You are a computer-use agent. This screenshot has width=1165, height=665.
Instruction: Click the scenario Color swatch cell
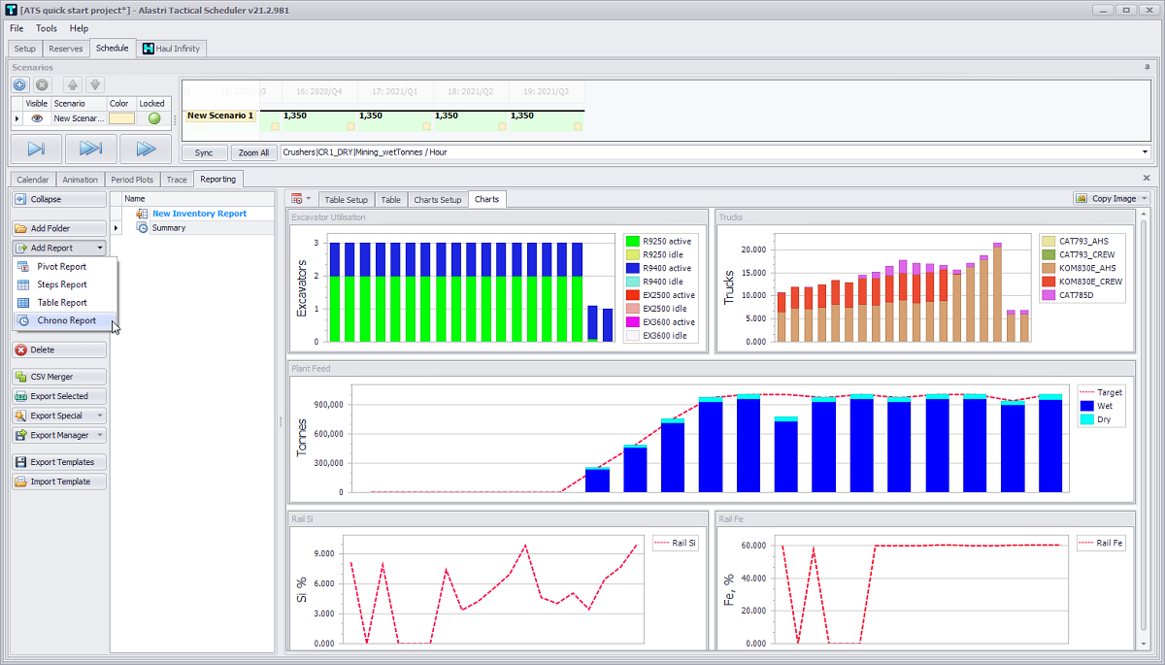pos(121,118)
